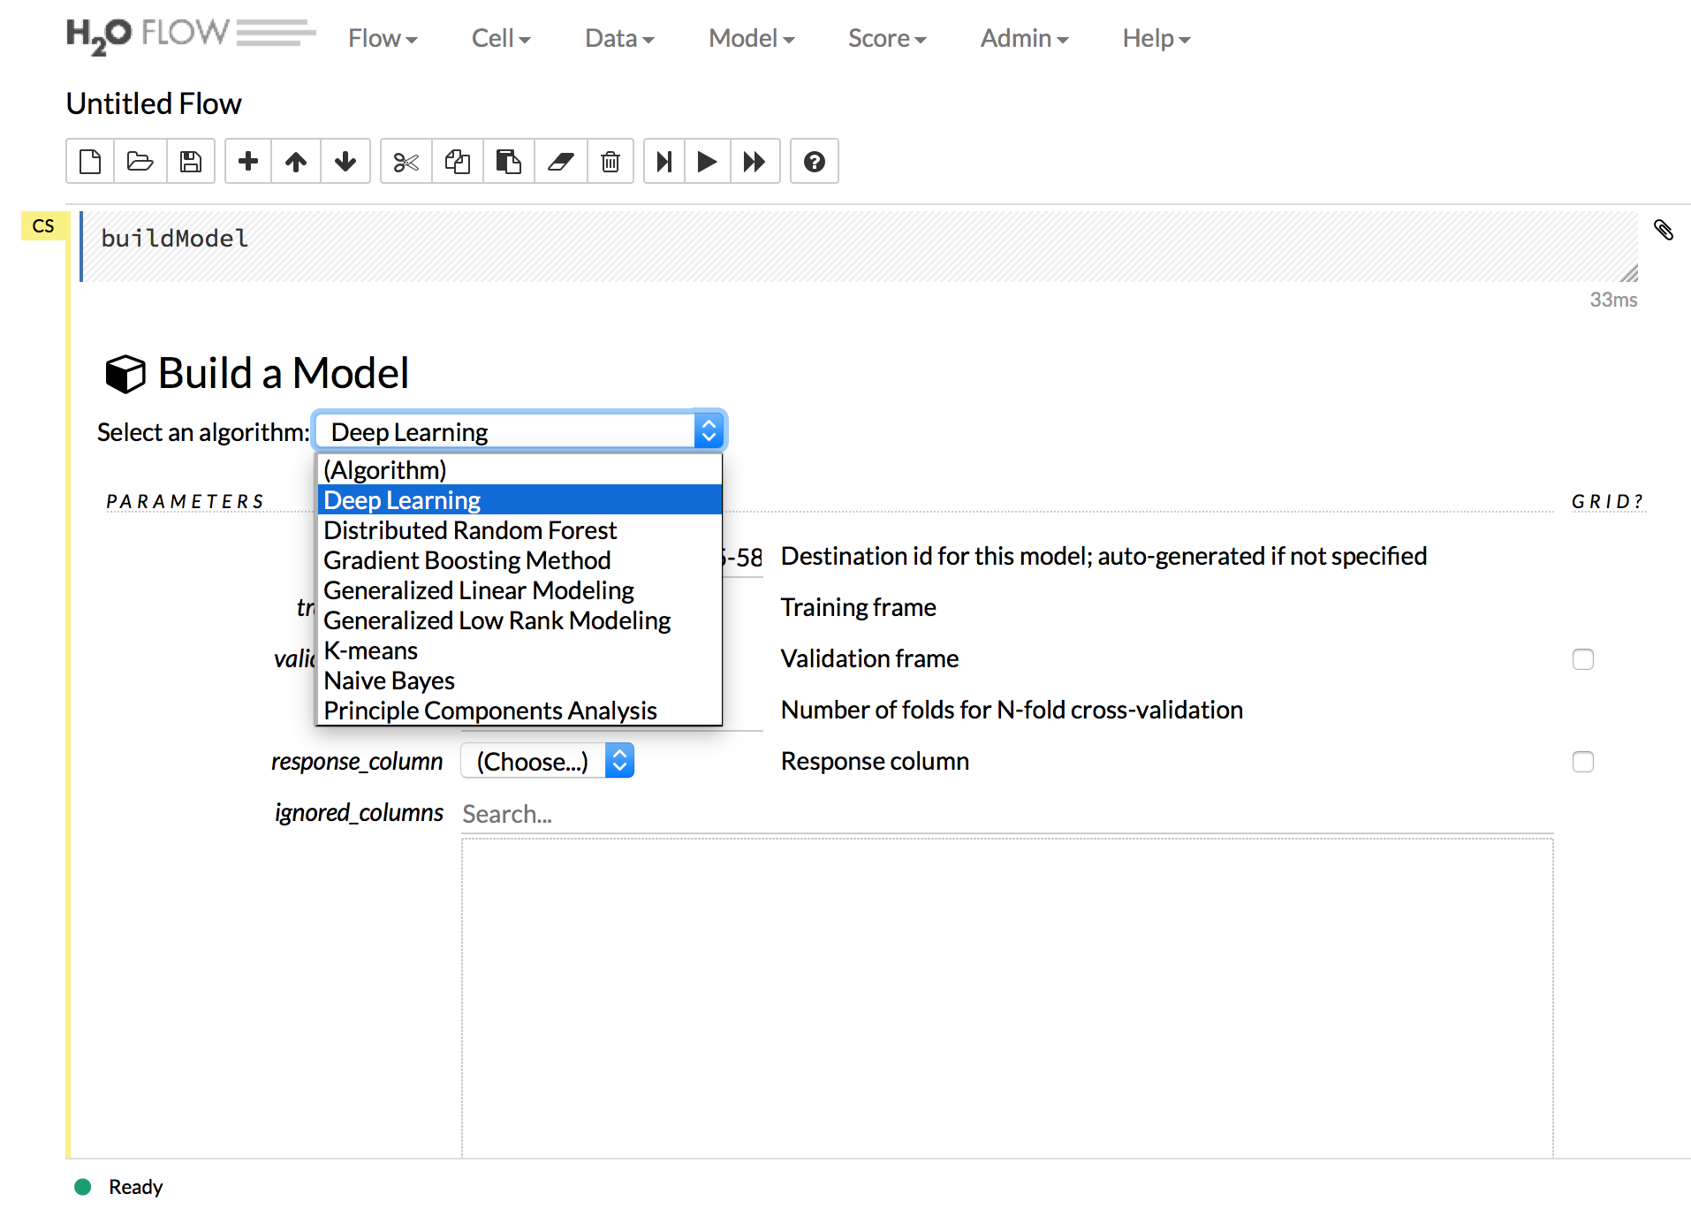This screenshot has width=1691, height=1209.
Task: Choose K-means in the algorithm list
Action: click(371, 650)
